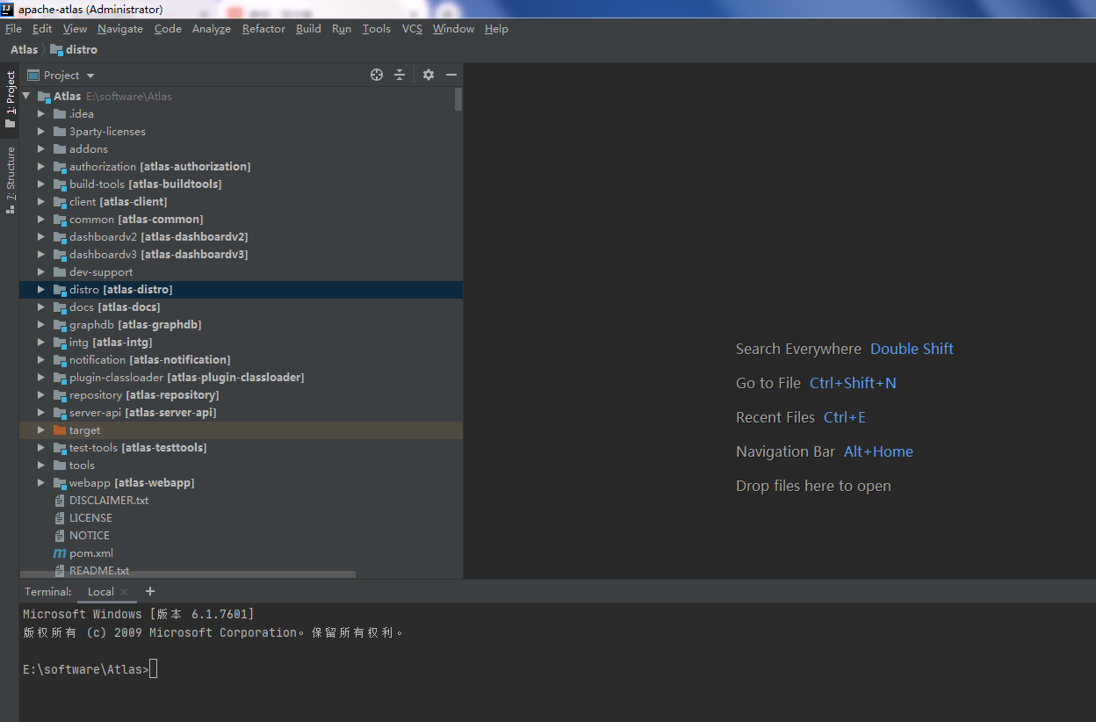Image resolution: width=1096 pixels, height=722 pixels.
Task: Select test-tools [atlas-testtools] row
Action: coord(241,448)
